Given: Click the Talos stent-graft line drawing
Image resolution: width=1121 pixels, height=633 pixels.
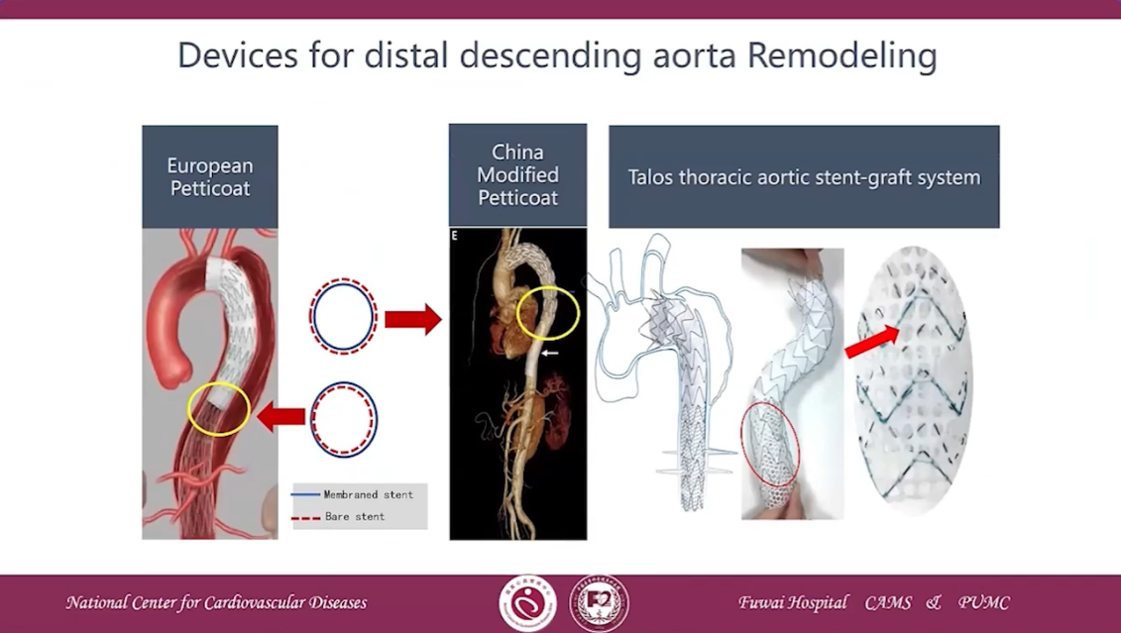Looking at the screenshot, I should (x=661, y=372).
